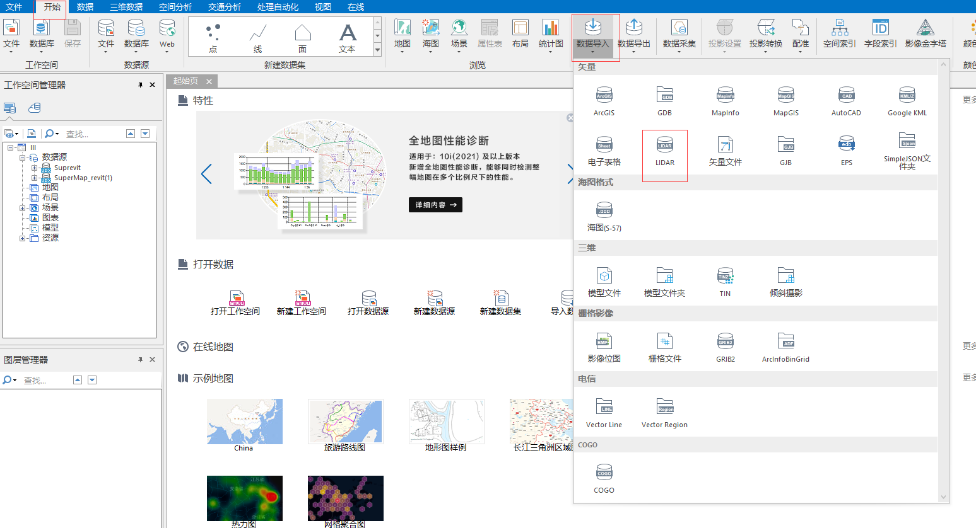
Task: Collapse the 数据源 tree node
Action: [22, 157]
